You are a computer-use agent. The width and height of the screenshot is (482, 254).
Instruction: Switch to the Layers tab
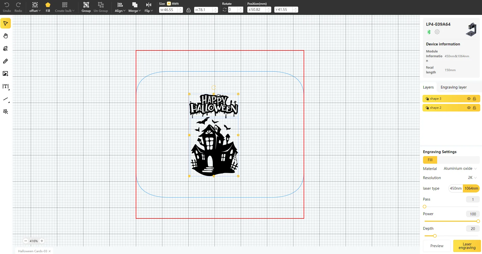click(428, 87)
